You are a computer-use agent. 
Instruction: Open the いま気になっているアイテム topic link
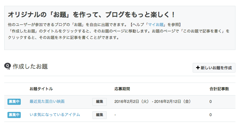[x=55, y=114]
